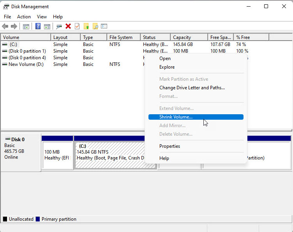Open the Help menu in menu bar

point(58,17)
